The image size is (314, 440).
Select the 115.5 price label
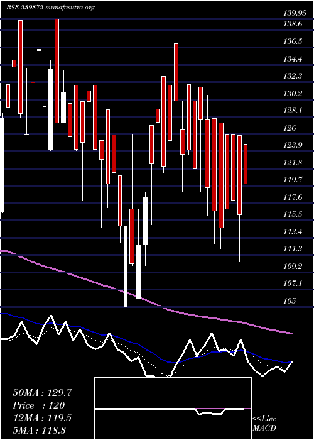[293, 214]
